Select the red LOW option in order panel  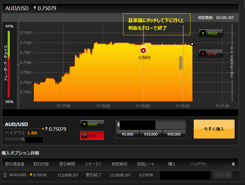92,136
